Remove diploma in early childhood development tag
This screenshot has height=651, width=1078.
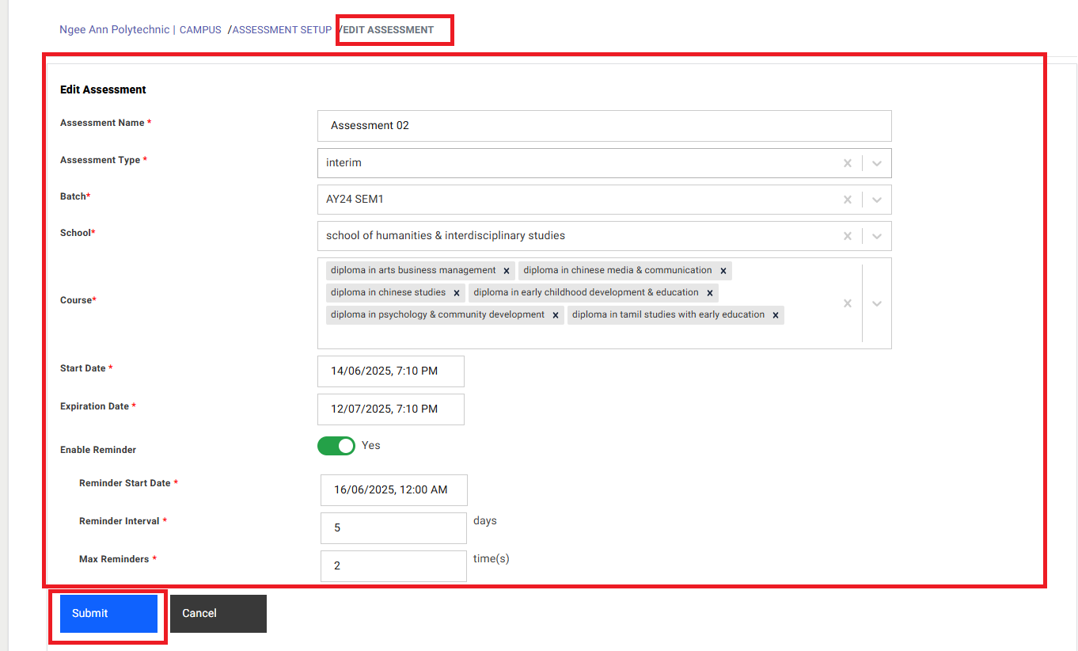pos(710,293)
